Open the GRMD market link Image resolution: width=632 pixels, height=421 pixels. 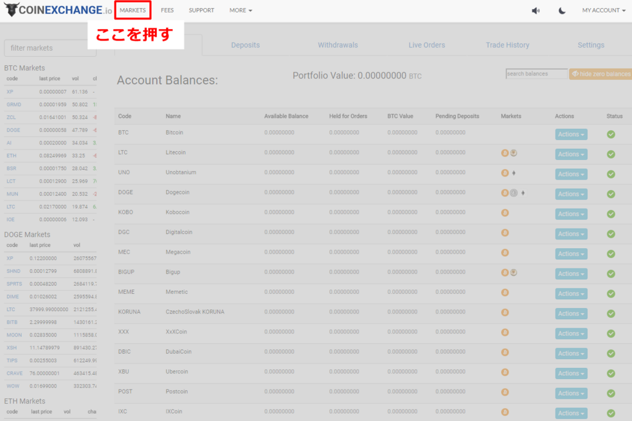tap(14, 104)
